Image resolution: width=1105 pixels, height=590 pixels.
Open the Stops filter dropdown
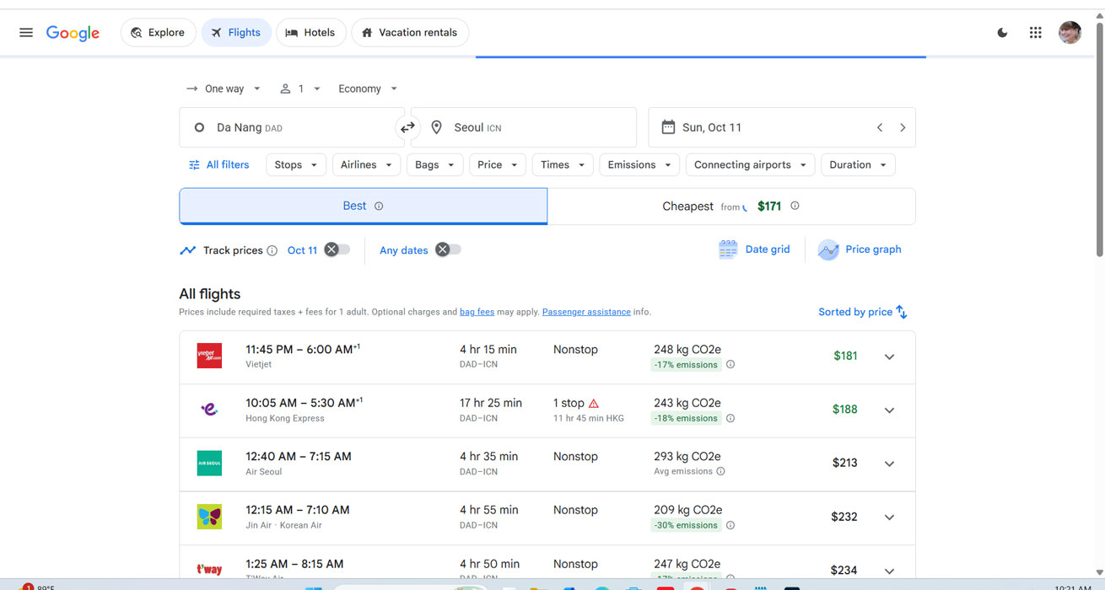[x=296, y=164]
